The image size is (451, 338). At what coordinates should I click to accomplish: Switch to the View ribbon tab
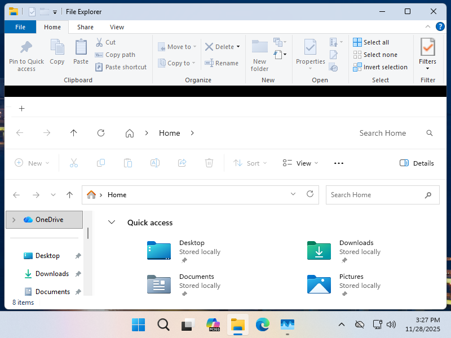117,27
